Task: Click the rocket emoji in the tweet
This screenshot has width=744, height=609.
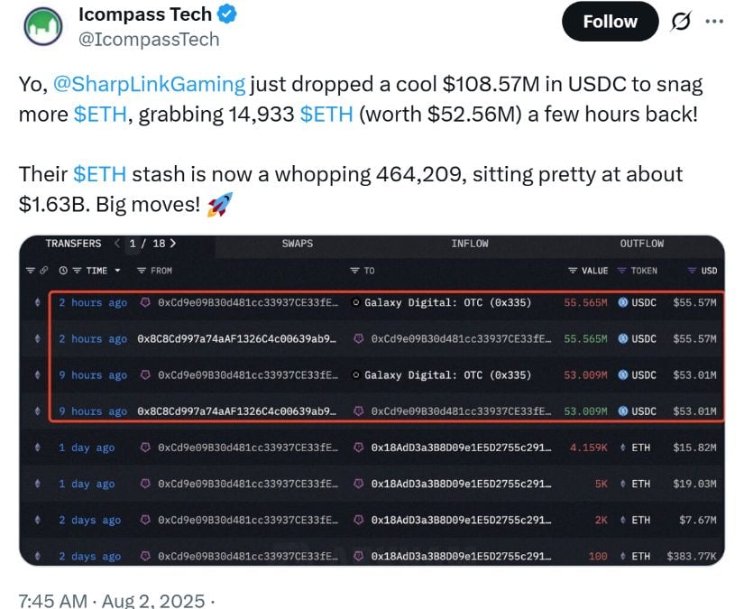Action: point(220,205)
